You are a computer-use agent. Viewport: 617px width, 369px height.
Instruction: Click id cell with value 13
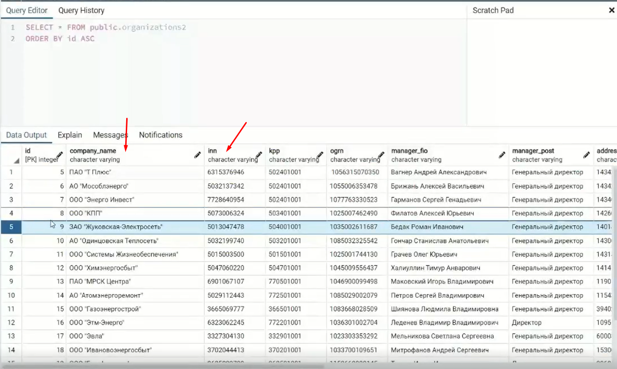point(44,282)
